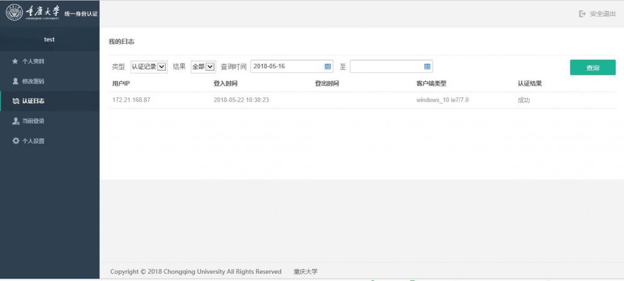Expand the 类型 dropdown showing 认证记录
The image size is (624, 281).
(149, 67)
